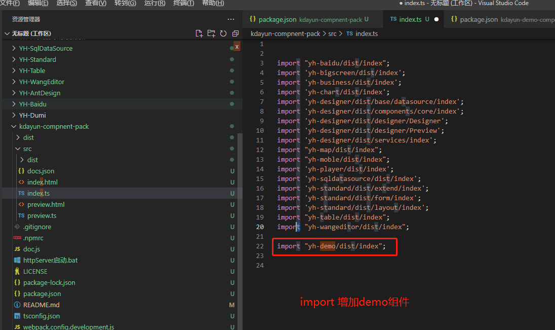Open httpServer启动.bat in the file tree
Image resolution: width=555 pixels, height=330 pixels.
(x=50, y=260)
